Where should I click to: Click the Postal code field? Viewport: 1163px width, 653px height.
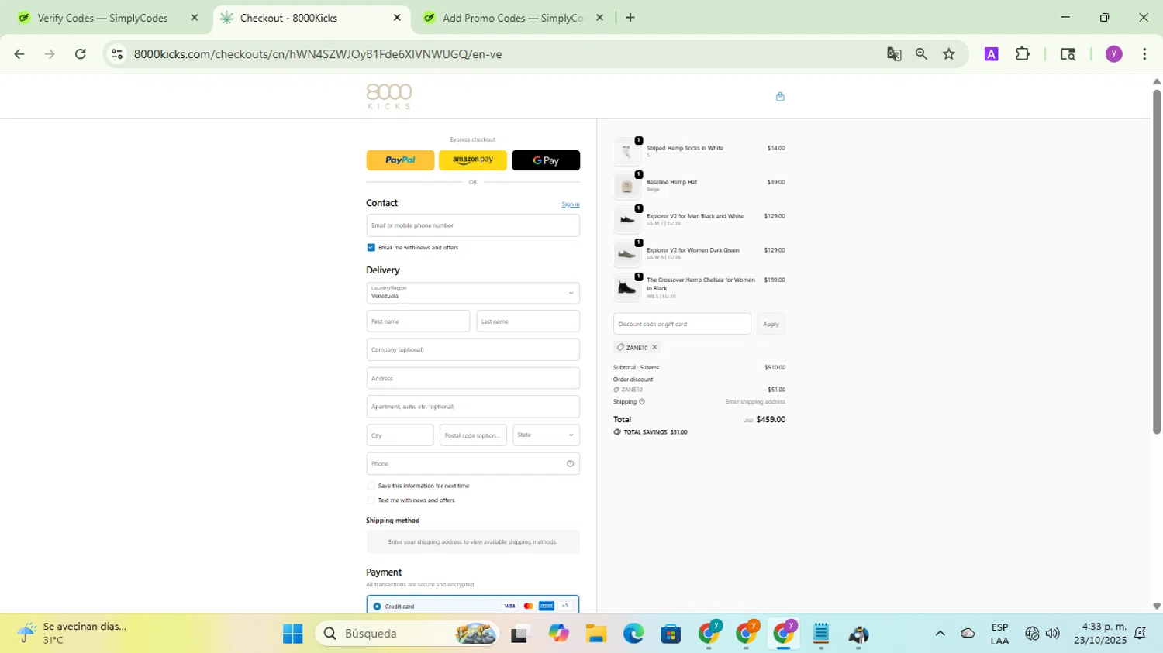pyautogui.click(x=473, y=435)
